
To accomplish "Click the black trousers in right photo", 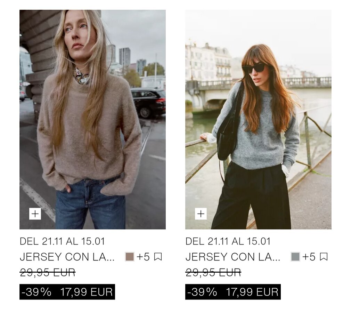I will 251,197.
